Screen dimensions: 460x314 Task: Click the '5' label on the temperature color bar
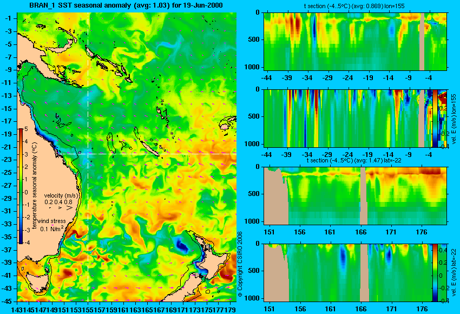tap(27, 129)
